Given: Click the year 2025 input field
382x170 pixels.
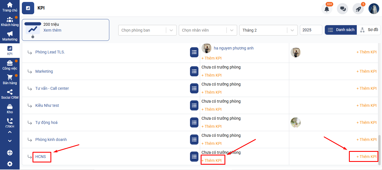Looking at the screenshot, I should click(x=311, y=30).
